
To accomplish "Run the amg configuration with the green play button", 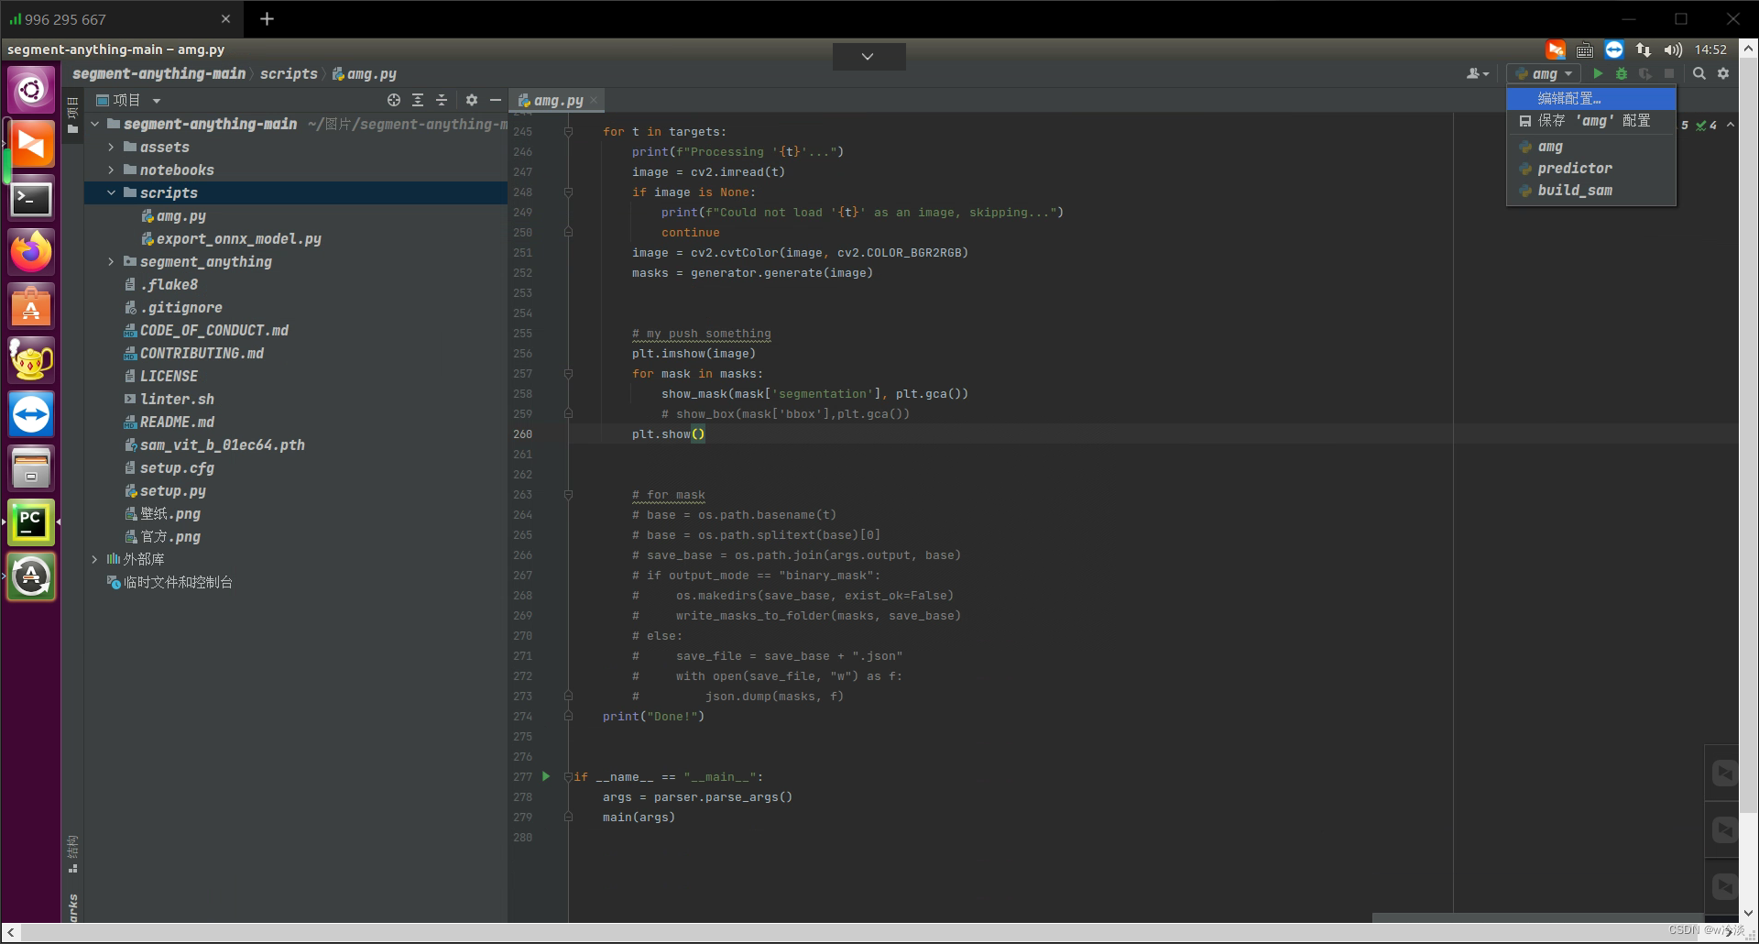I will (1598, 73).
